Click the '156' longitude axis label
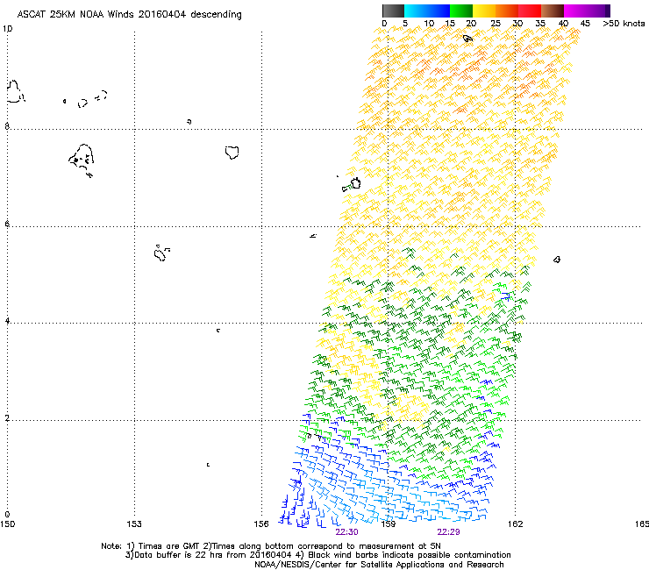The image size is (649, 570). pyautogui.click(x=261, y=524)
